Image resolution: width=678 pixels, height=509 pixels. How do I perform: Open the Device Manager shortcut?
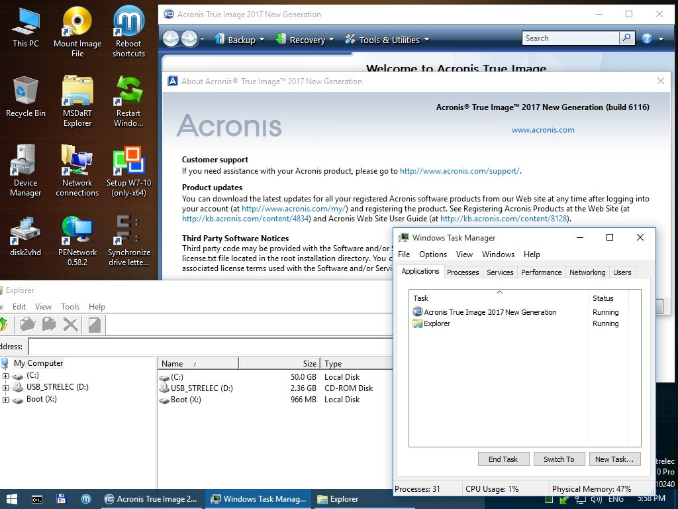26,171
